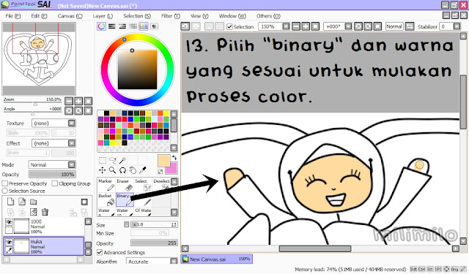
Task: Select the Binary pen tool
Action: coord(125,199)
